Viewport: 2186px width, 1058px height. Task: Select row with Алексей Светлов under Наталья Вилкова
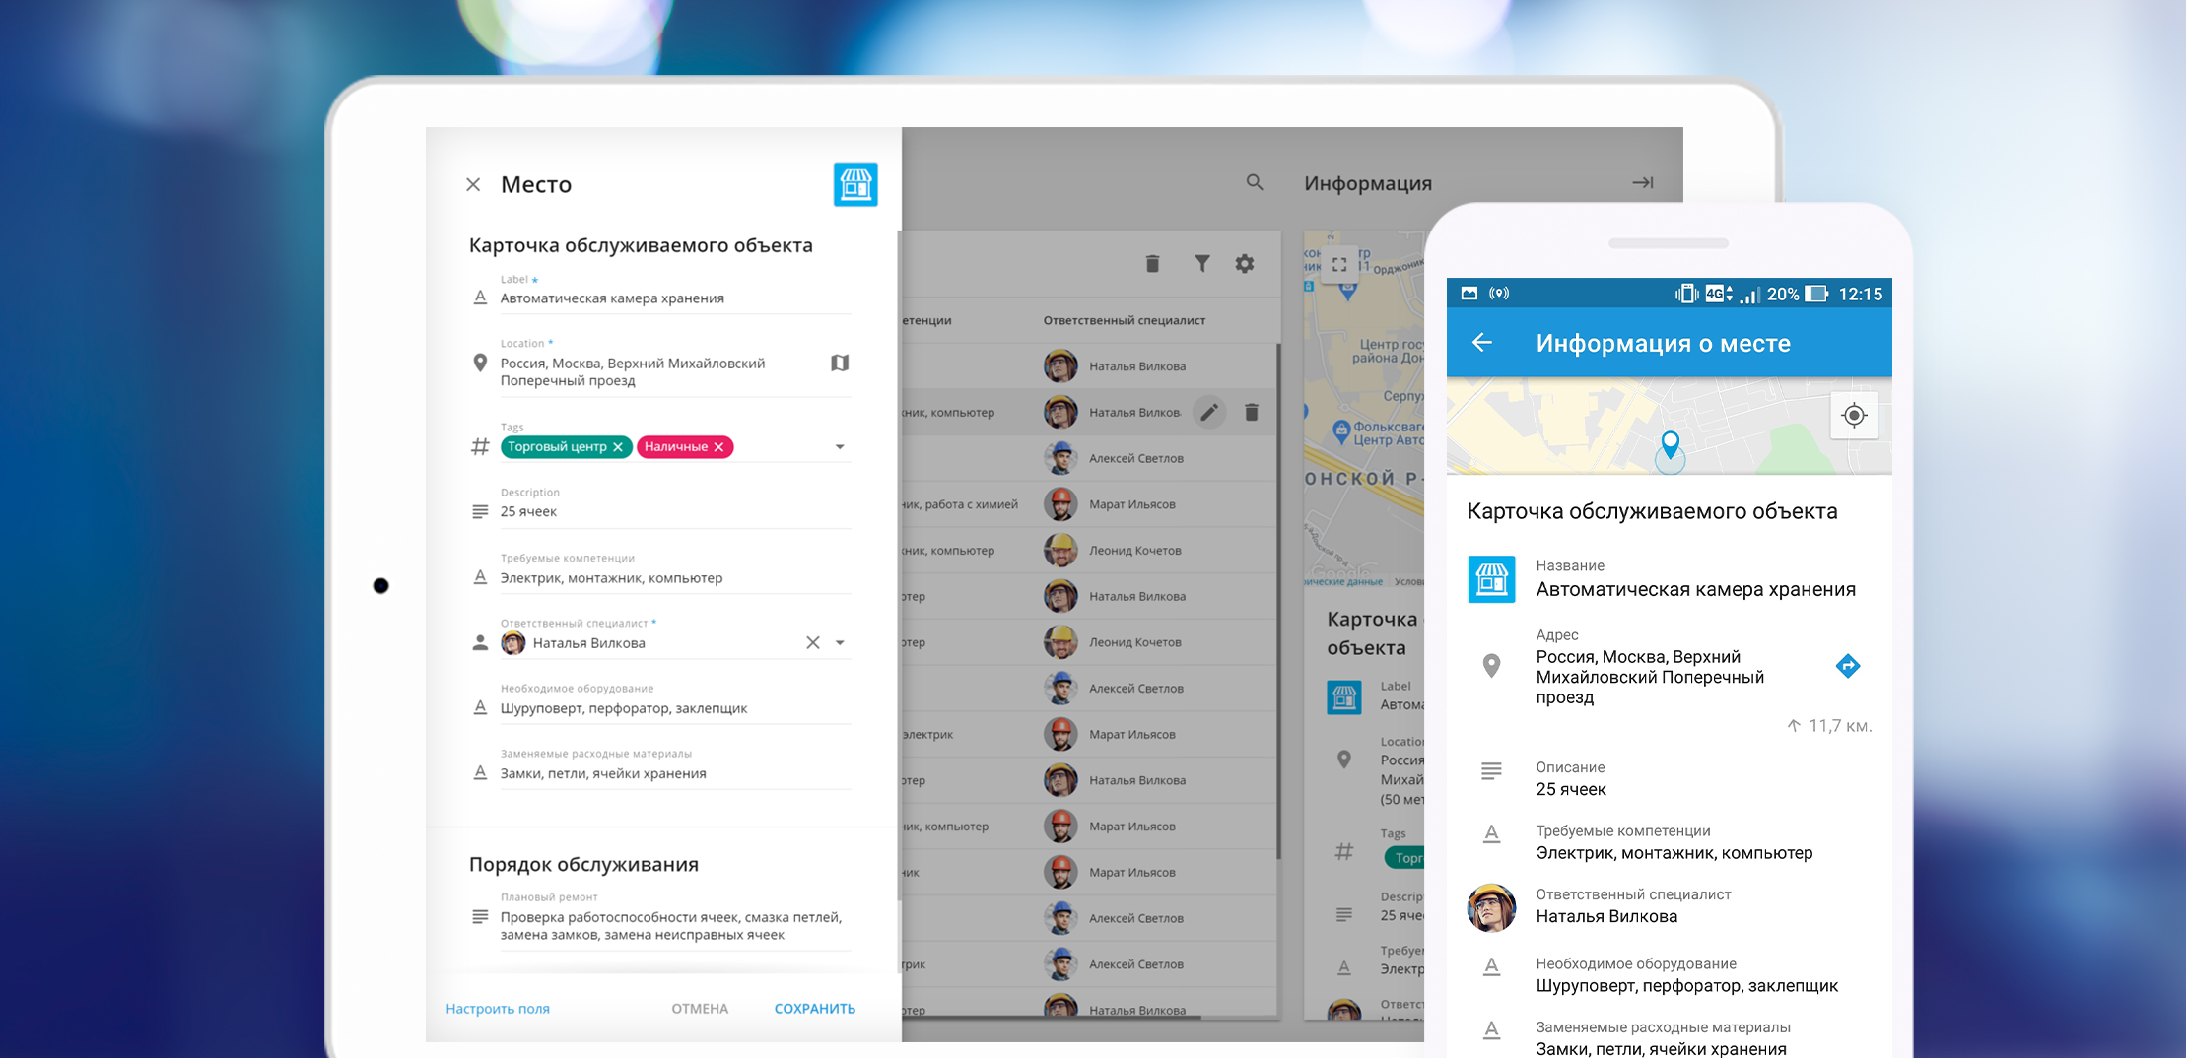pyautogui.click(x=1089, y=458)
